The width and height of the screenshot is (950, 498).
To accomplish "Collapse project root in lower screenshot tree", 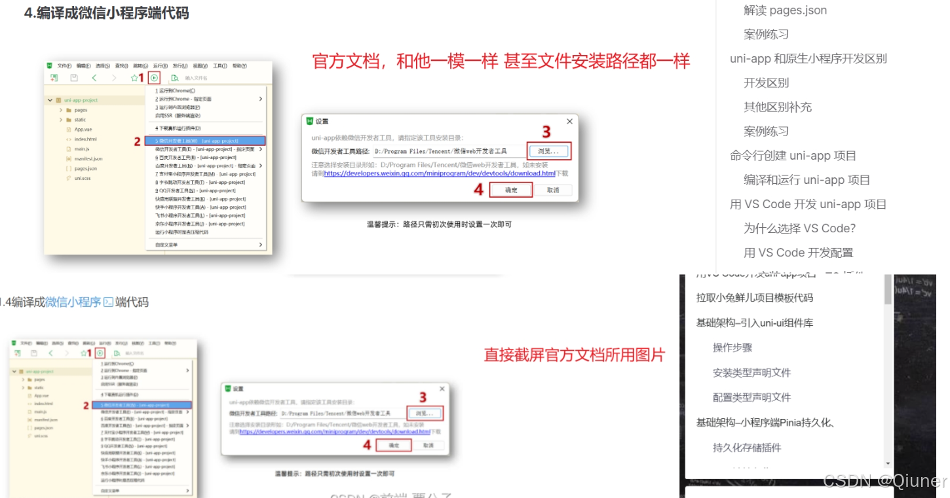I will 14,371.
